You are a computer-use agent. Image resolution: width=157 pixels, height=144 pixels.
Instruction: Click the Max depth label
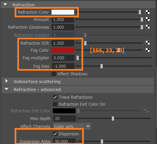coord(40,119)
